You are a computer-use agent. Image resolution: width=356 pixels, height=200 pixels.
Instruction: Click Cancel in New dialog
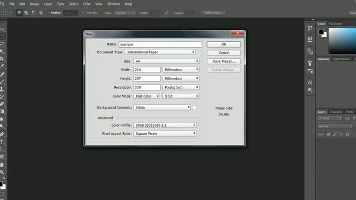click(x=224, y=53)
